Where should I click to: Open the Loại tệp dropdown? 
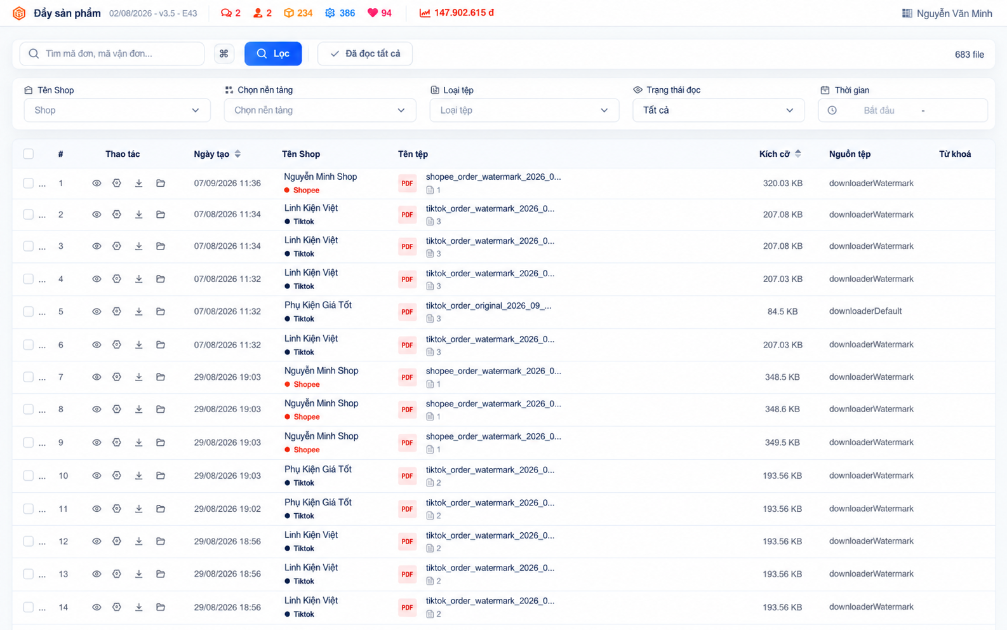[524, 111]
